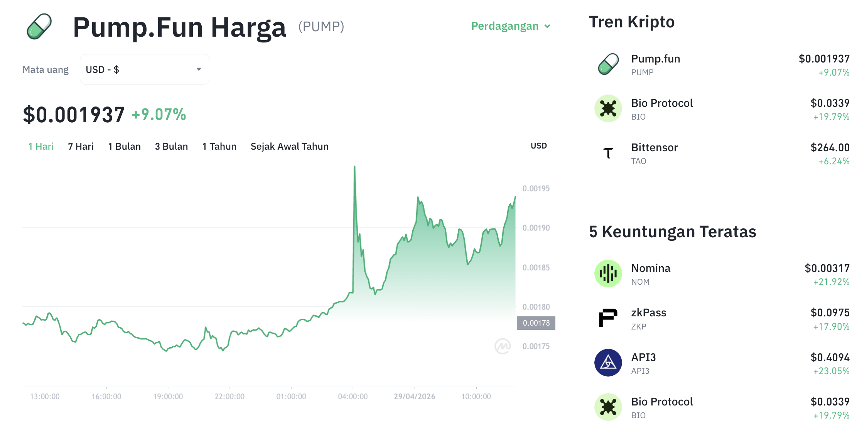Click the Pump.fun pill icon in Tren Kripto
The height and width of the screenshot is (429, 857).
(x=608, y=64)
